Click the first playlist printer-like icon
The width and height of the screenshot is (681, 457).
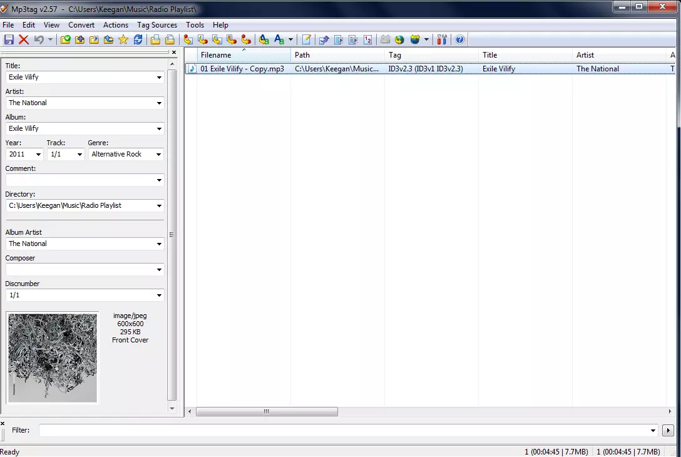point(155,39)
